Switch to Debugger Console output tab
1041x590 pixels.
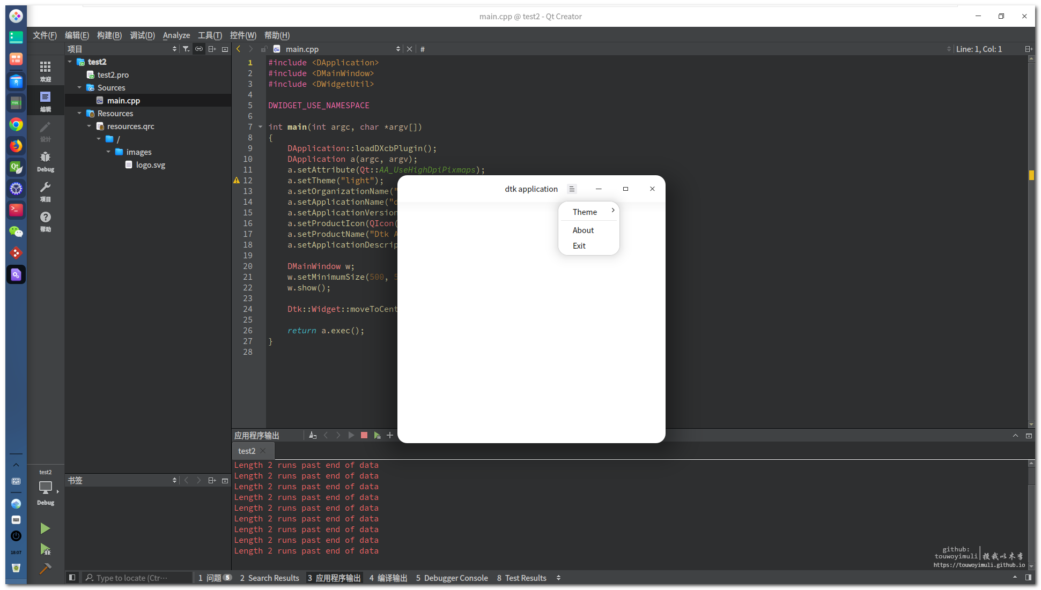[452, 578]
